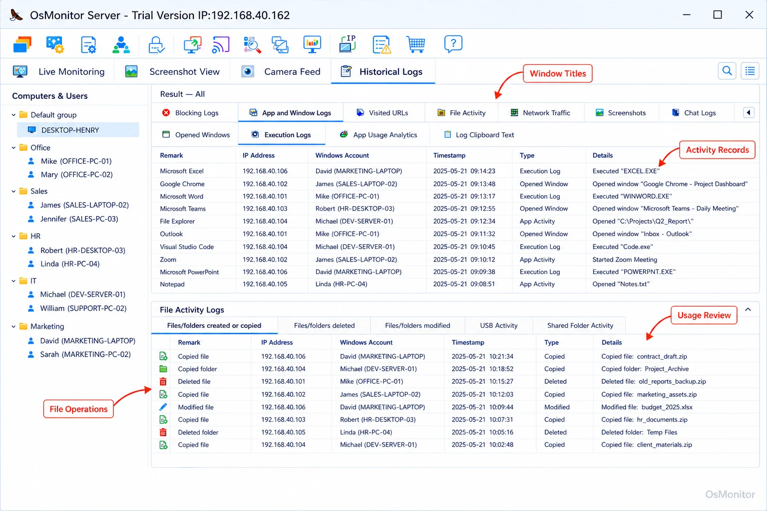Switch to Files/folders deleted tab
Screen dimensions: 767x511
coord(325,325)
